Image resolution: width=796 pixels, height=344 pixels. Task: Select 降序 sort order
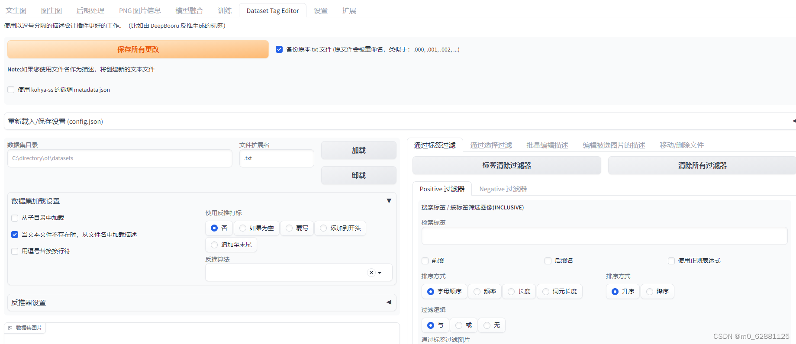click(657, 291)
